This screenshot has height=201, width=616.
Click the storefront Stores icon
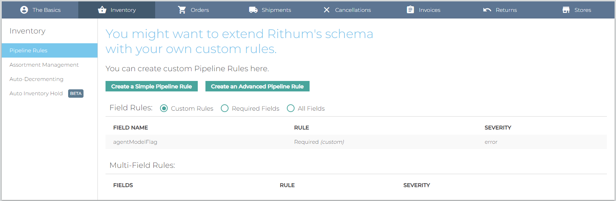tap(566, 10)
